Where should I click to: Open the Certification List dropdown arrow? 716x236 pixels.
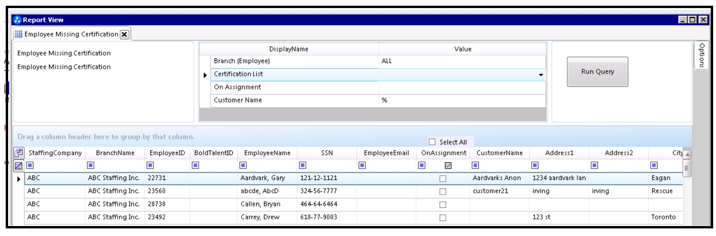(x=541, y=75)
